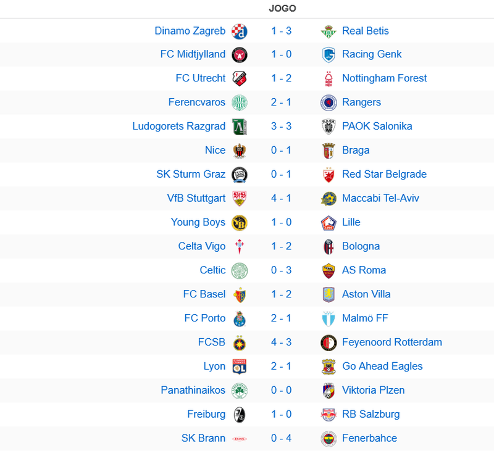
Task: Go to the Ludogorets Razgrad team page
Action: click(179, 126)
